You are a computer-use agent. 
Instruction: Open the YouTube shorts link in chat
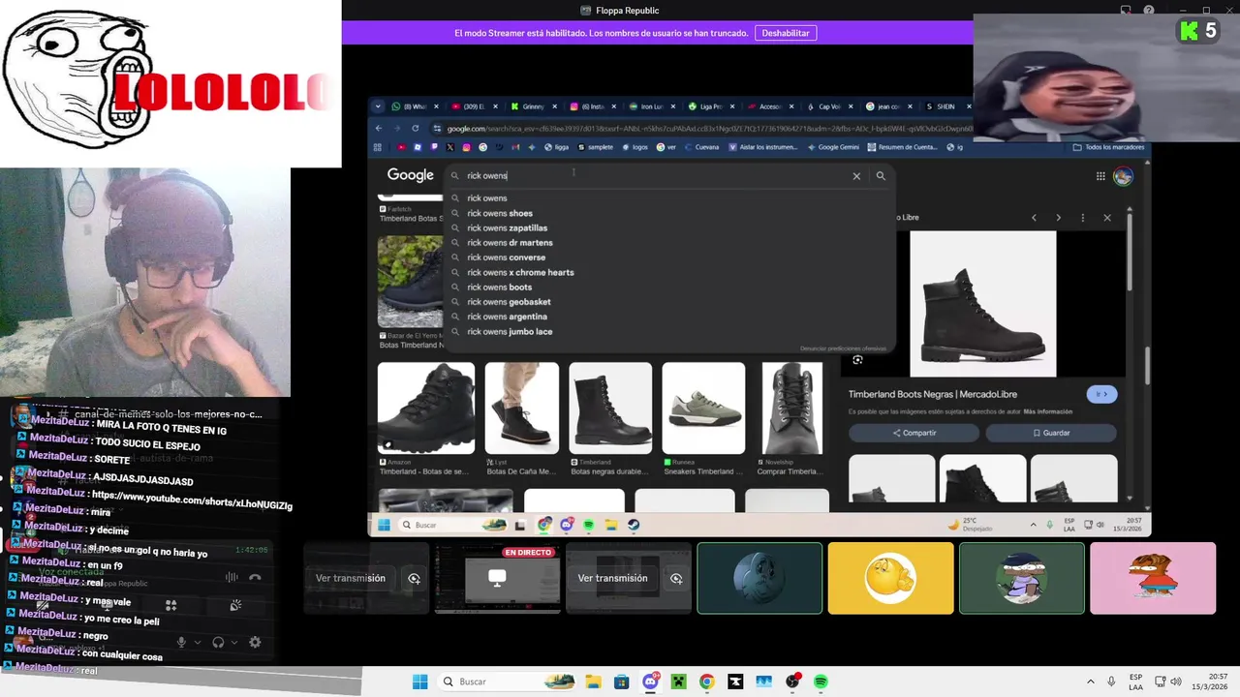(192, 500)
